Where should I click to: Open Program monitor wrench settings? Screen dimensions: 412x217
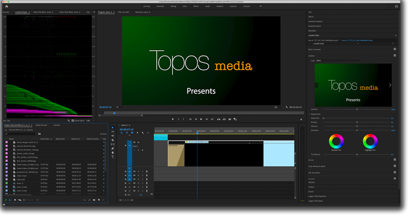pyautogui.click(x=287, y=107)
